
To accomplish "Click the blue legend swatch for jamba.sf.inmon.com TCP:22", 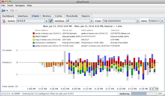I will (x=34, y=46).
